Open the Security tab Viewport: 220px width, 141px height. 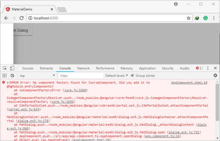pos(168,68)
